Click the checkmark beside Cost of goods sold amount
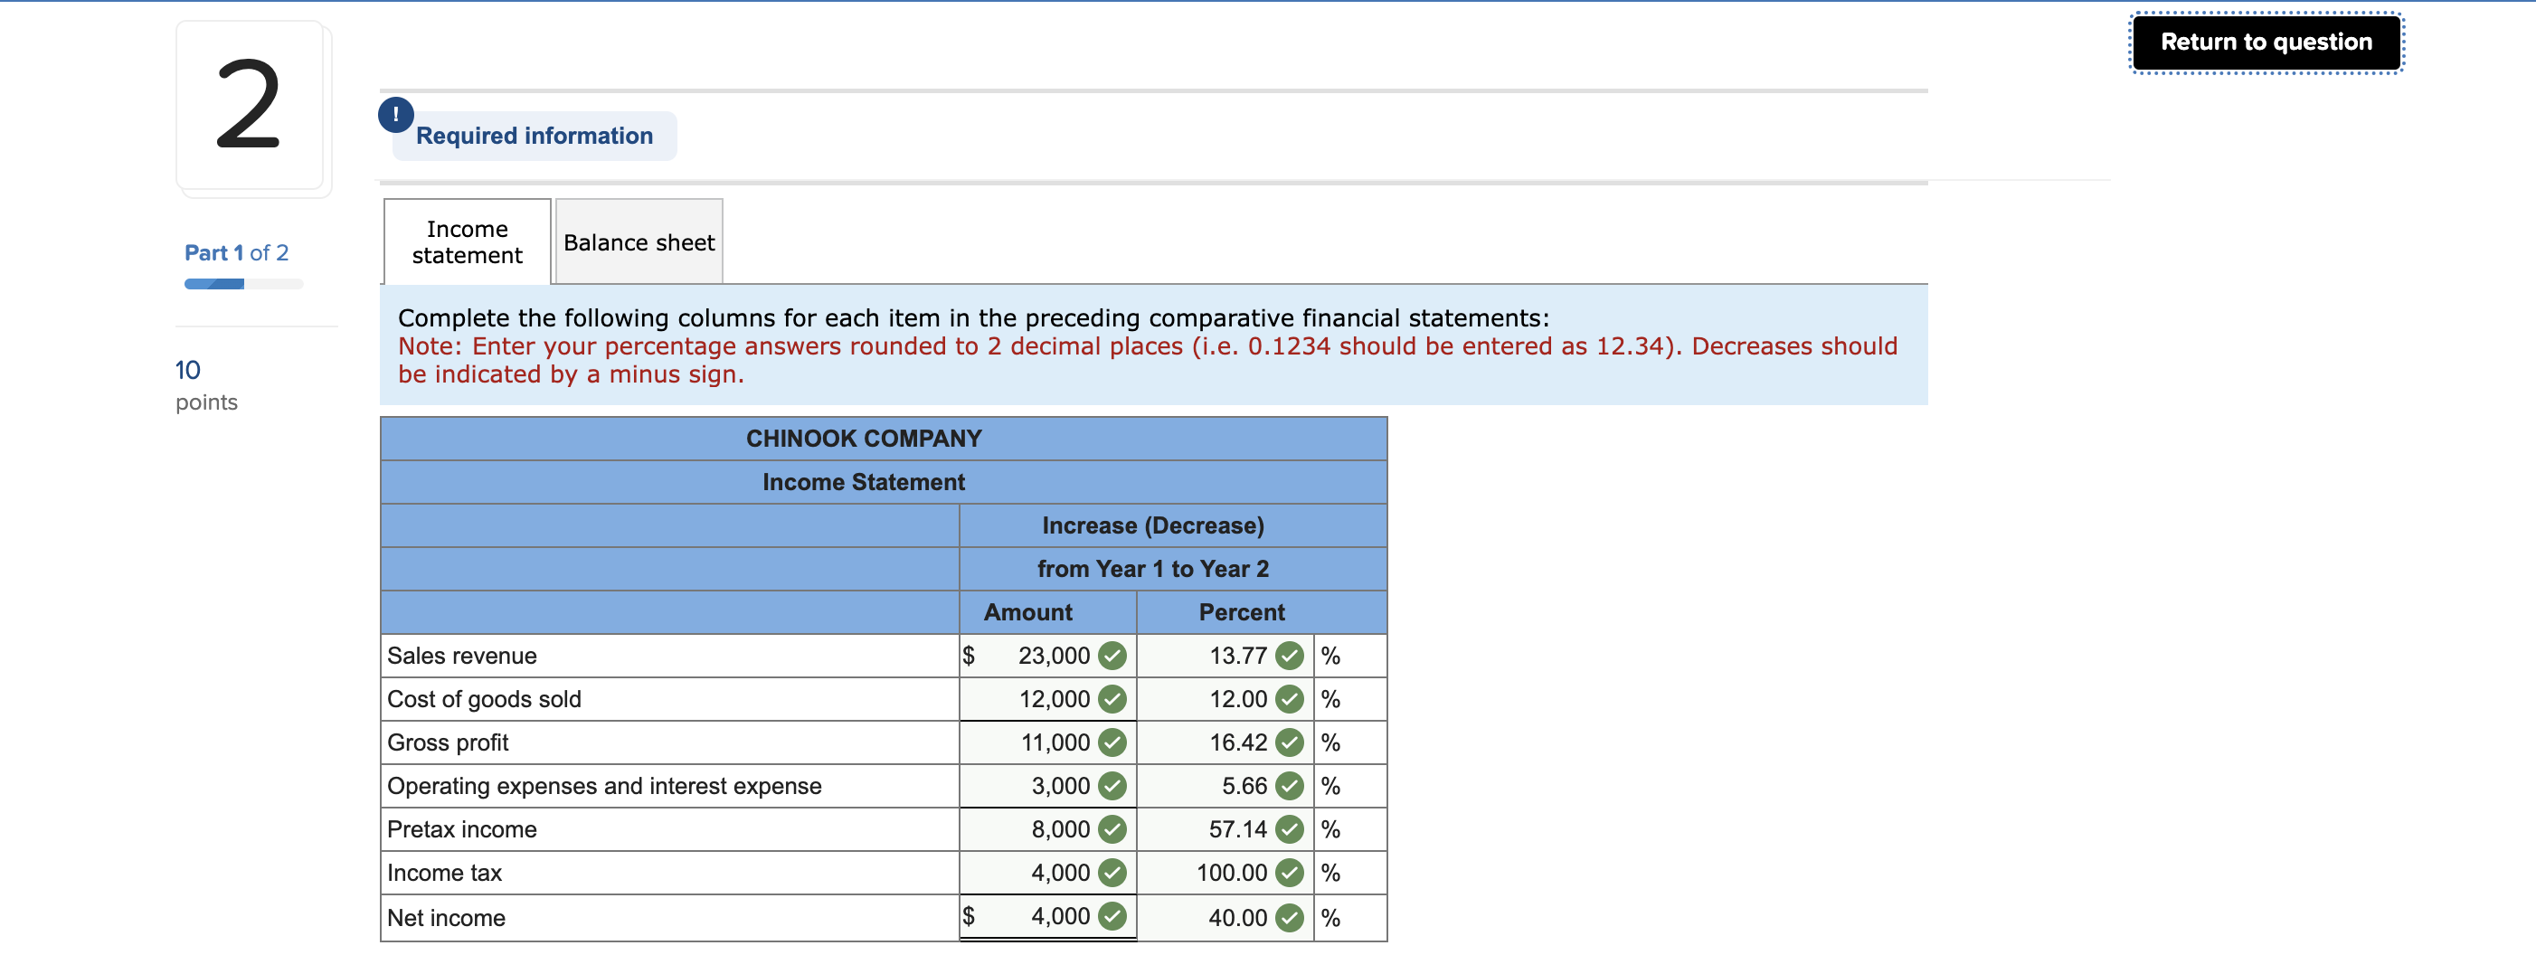This screenshot has height=955, width=2536. click(1112, 699)
